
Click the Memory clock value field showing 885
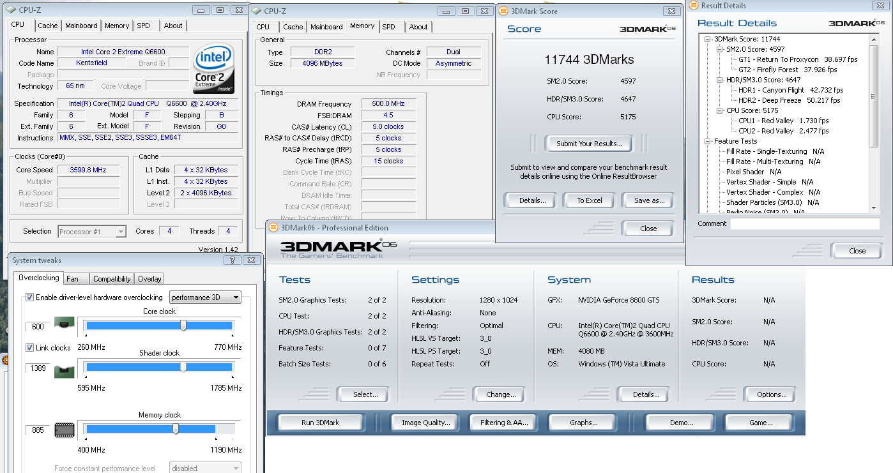click(38, 430)
